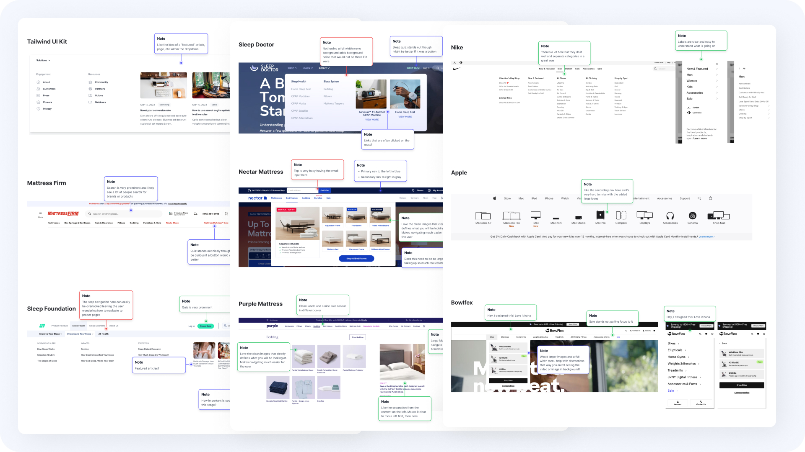Click Nectar's Get Offer button

click(325, 190)
